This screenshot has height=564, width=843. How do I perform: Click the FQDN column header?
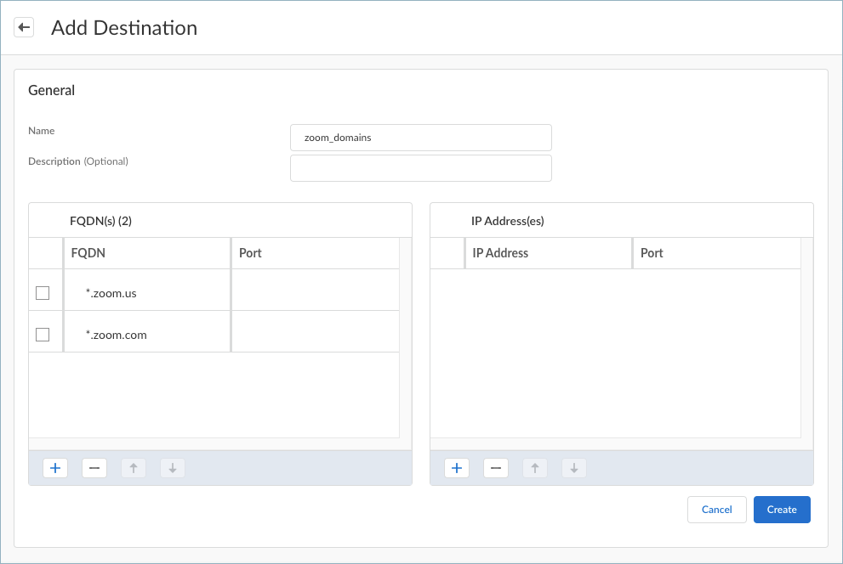pyautogui.click(x=146, y=253)
